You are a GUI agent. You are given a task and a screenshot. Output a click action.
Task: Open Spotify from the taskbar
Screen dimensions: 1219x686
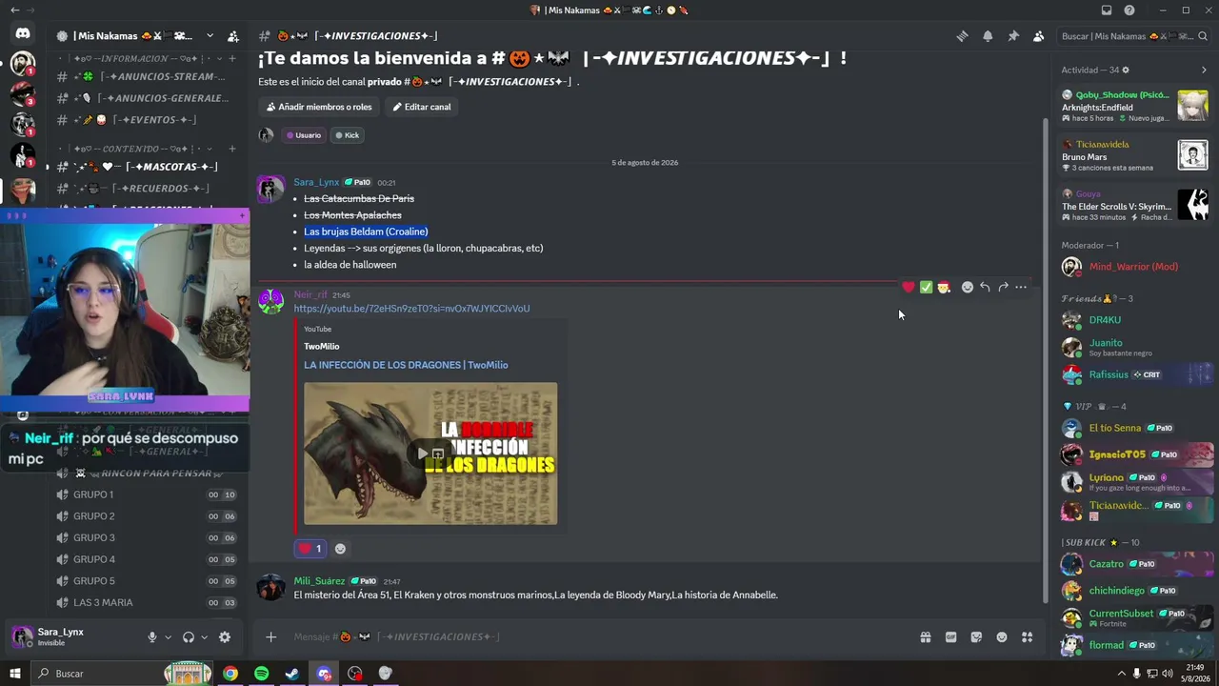coord(261,674)
